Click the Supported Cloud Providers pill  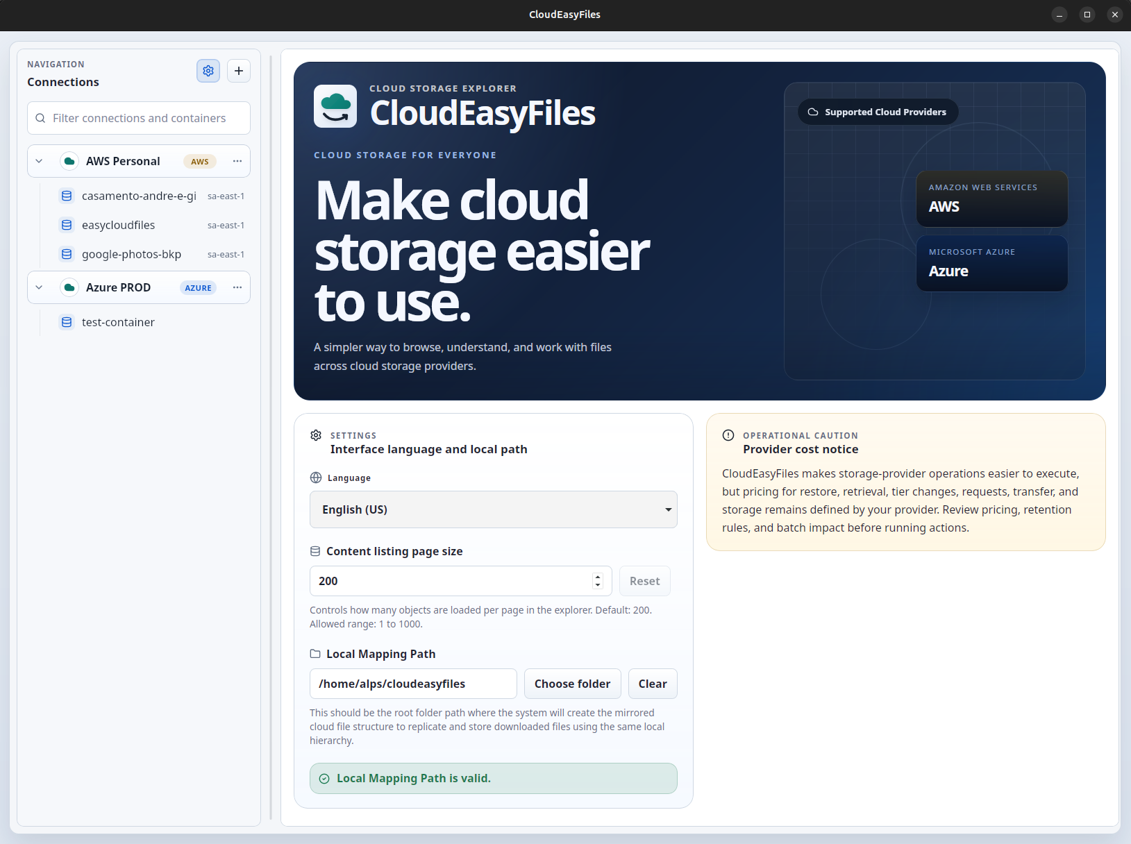point(878,112)
